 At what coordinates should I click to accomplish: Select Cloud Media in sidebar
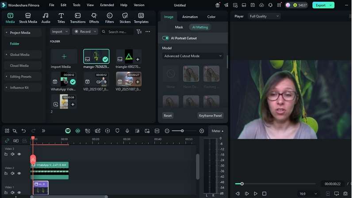coord(19,66)
